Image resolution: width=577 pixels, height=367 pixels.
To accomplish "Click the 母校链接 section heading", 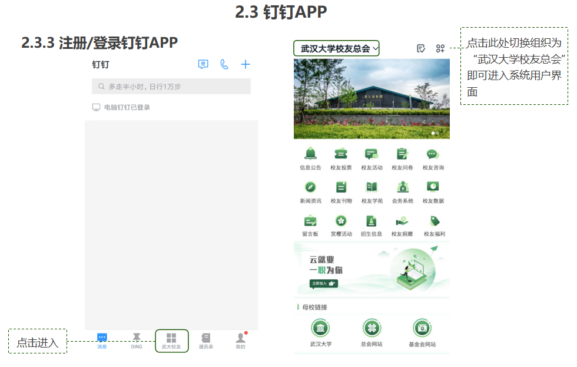I will pos(314,307).
